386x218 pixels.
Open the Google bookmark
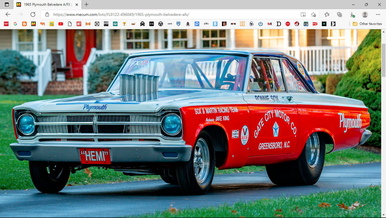click(x=15, y=24)
